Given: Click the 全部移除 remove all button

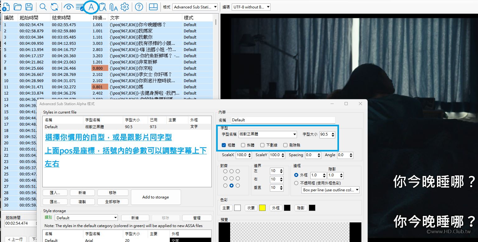Looking at the screenshot, I should 113,202.
